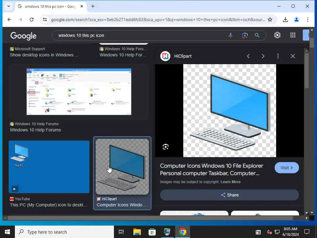Open the taskbar clock showing 8:05 AM
The width and height of the screenshot is (317, 238).
(290, 232)
